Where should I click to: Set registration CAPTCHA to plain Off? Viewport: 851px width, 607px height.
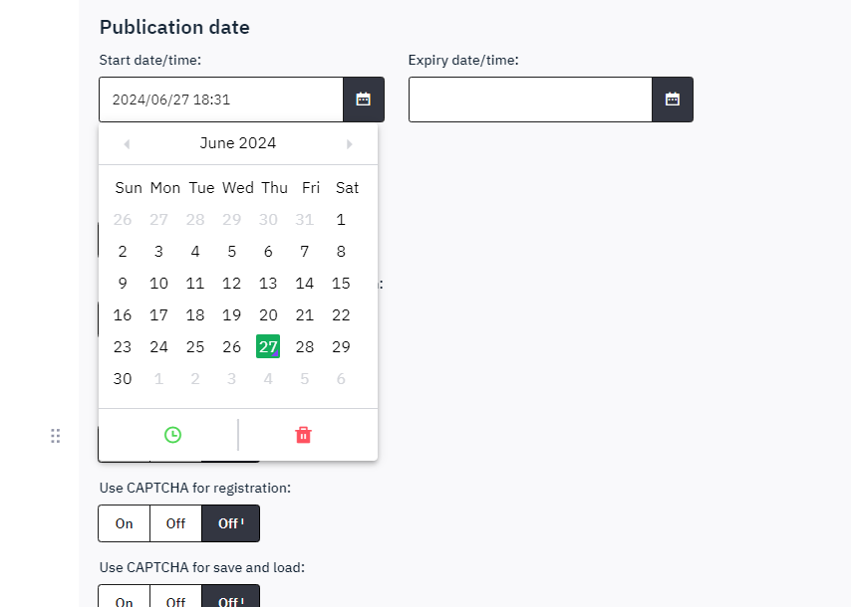(x=175, y=523)
